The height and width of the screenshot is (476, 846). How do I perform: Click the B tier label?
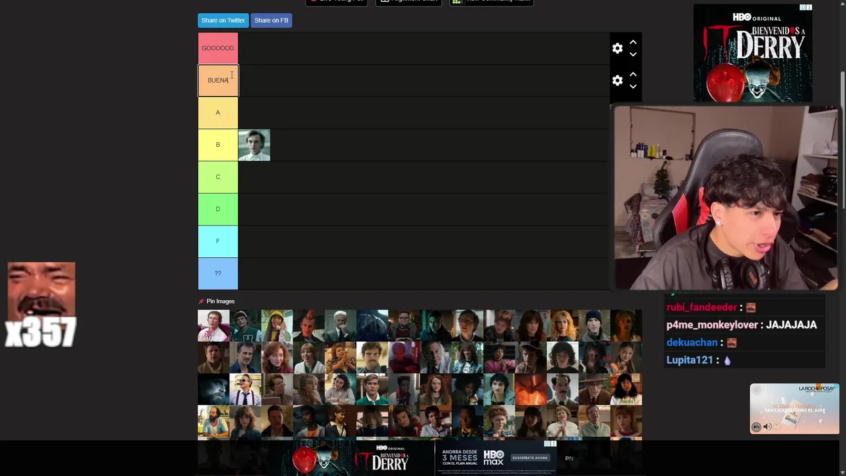[218, 145]
